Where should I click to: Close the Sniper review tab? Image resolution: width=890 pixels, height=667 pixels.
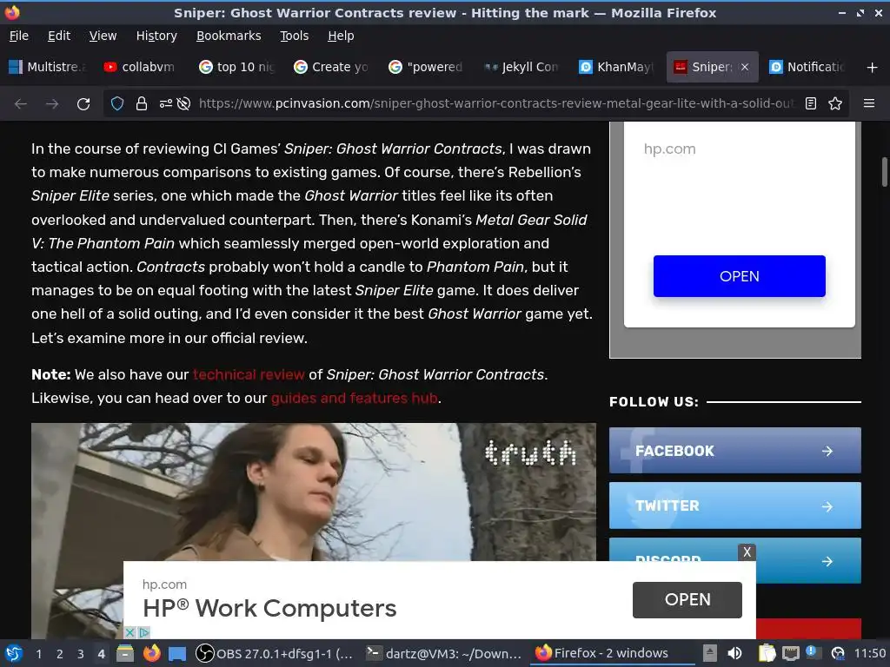[x=745, y=67]
